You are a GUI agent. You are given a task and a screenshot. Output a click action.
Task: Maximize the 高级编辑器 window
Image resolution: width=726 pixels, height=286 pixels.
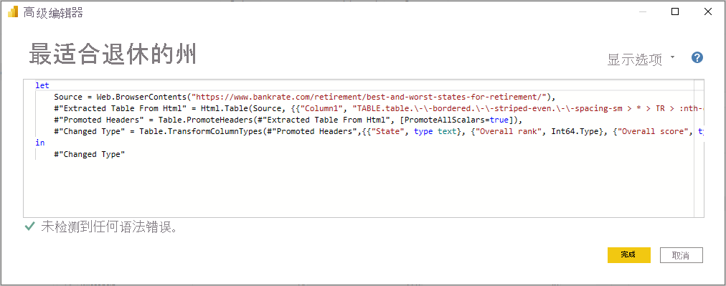tap(675, 12)
